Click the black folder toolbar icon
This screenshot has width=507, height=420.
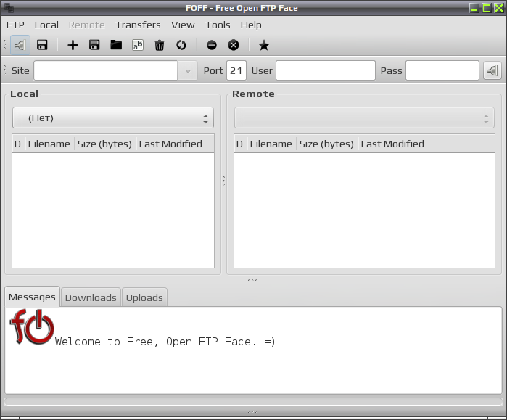(116, 45)
